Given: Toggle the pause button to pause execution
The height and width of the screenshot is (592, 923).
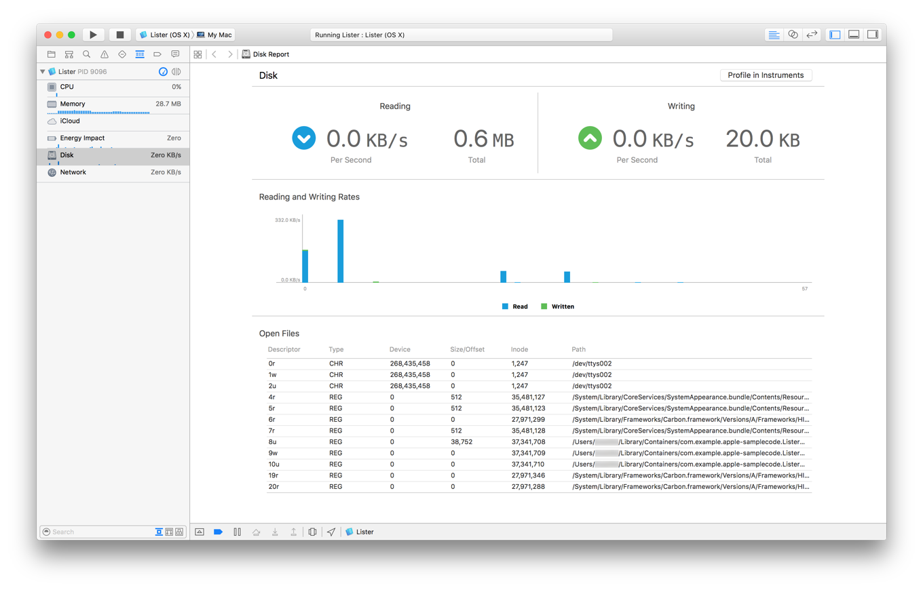Looking at the screenshot, I should tap(237, 532).
